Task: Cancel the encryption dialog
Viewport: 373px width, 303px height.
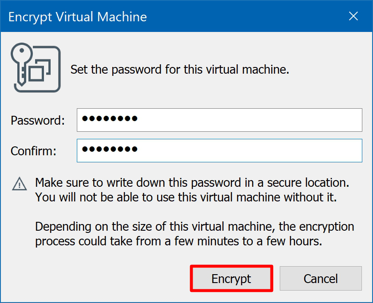Action: [x=321, y=279]
